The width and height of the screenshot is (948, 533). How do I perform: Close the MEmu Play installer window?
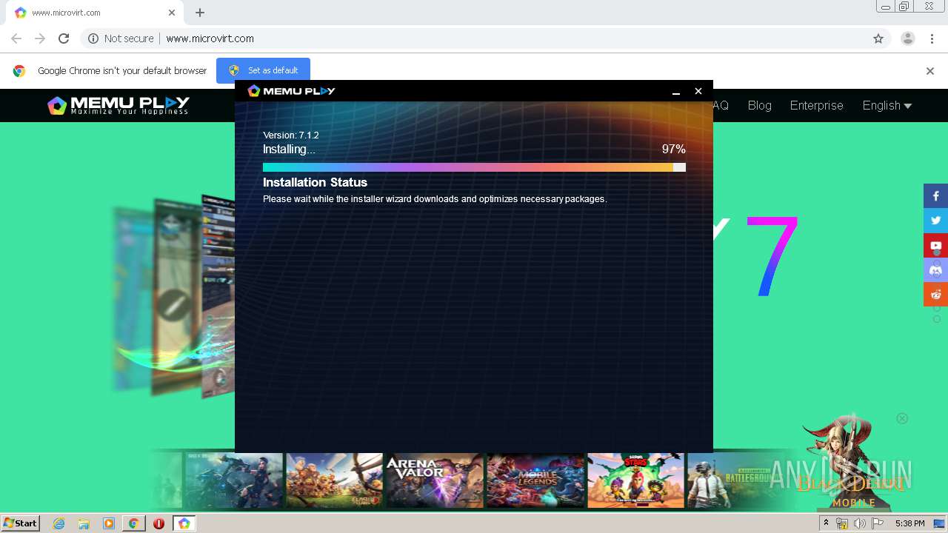[x=698, y=91]
